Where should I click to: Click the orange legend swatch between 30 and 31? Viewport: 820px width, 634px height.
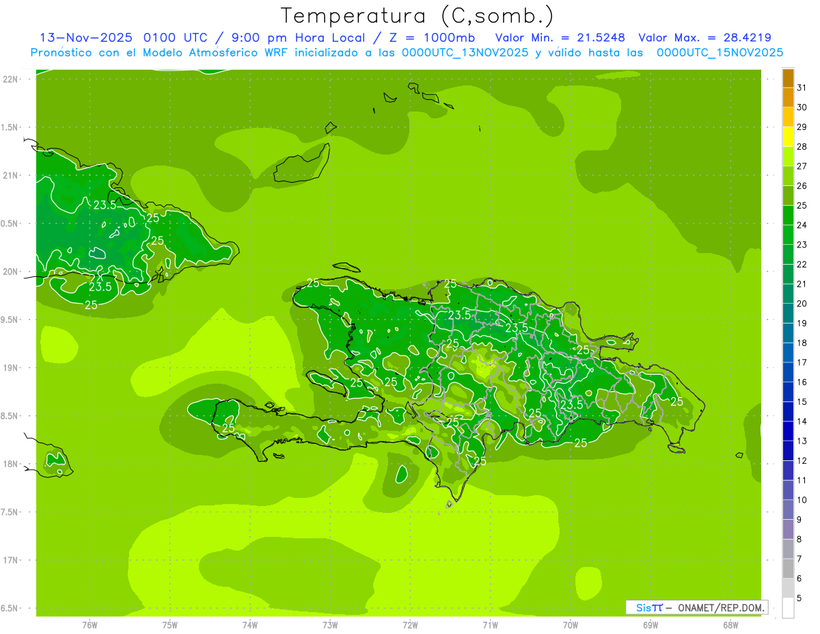(x=788, y=98)
